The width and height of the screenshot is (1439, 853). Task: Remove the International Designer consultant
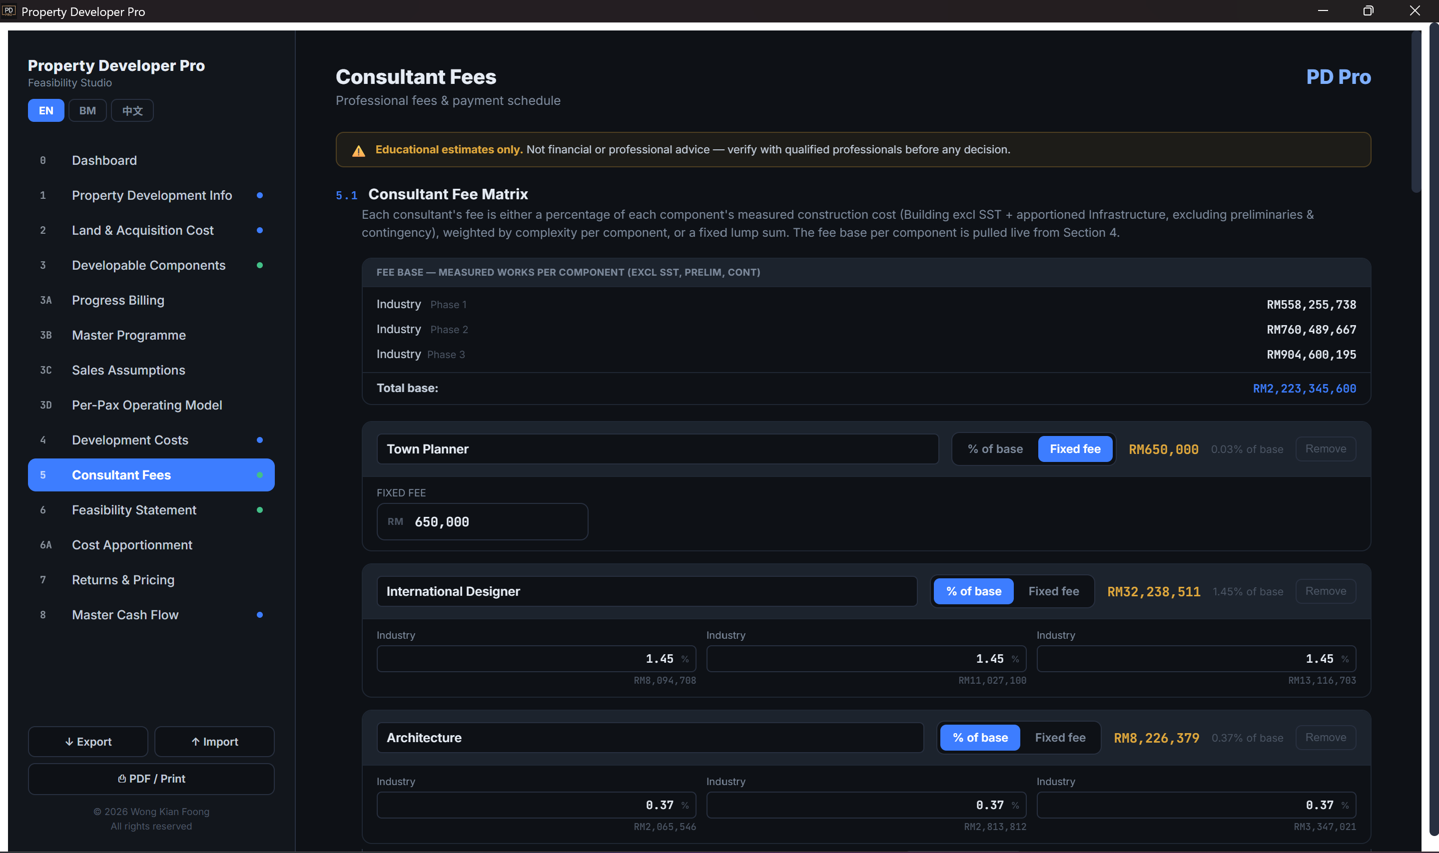point(1326,591)
